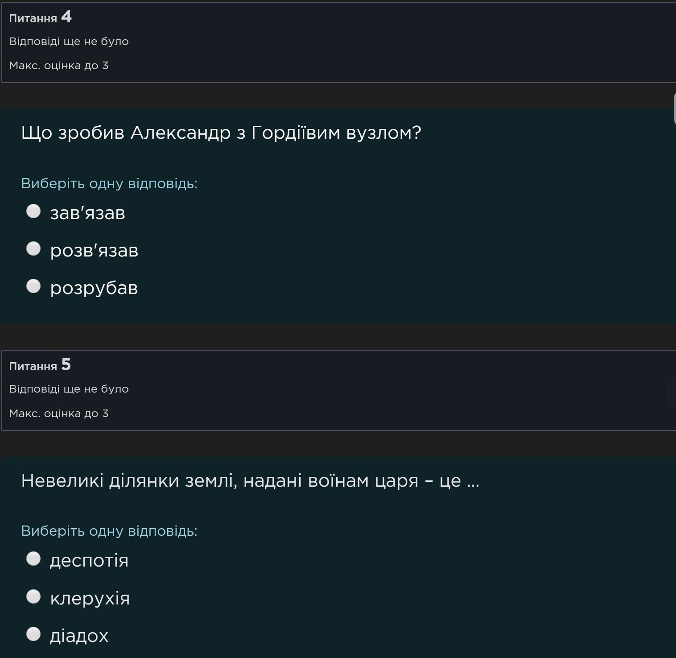Click the answer label text "розв'язав"
Image resolution: width=676 pixels, height=658 pixels.
tap(94, 250)
